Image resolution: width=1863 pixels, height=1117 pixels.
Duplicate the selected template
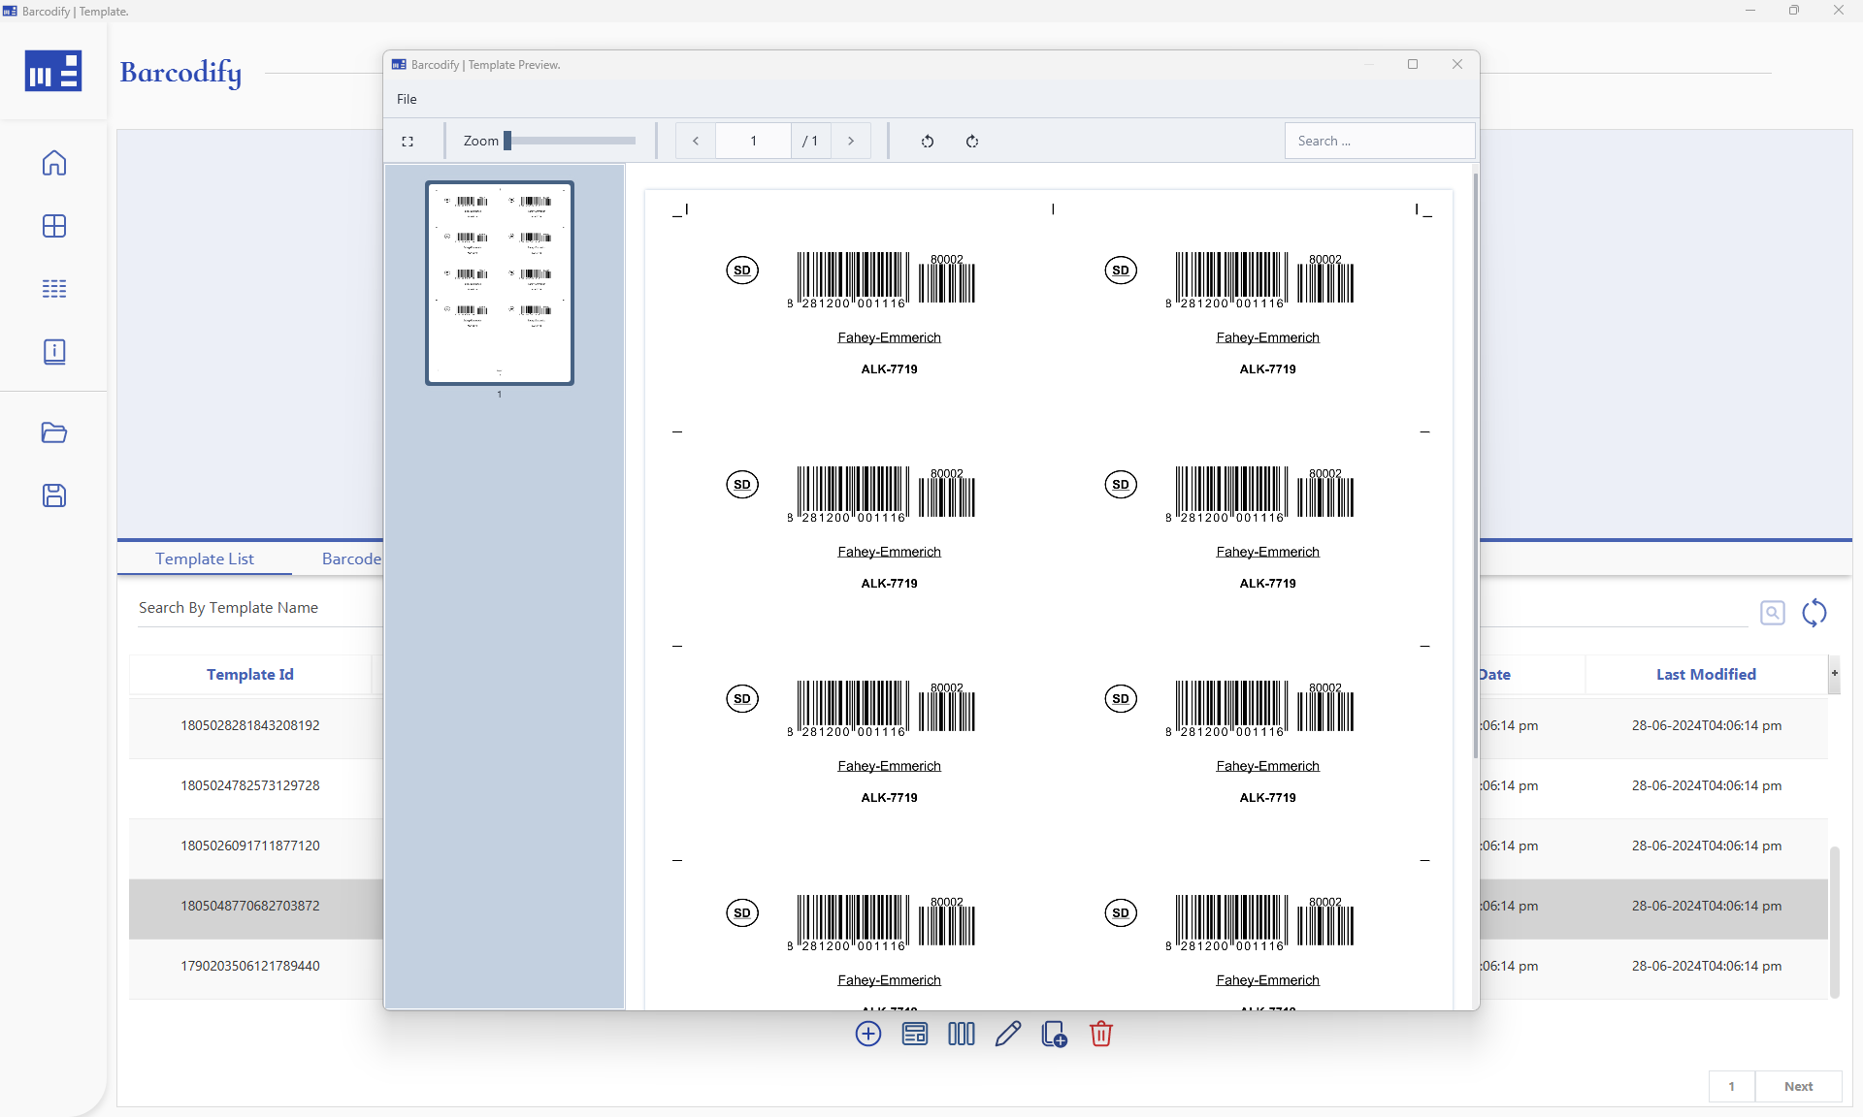click(1053, 1035)
